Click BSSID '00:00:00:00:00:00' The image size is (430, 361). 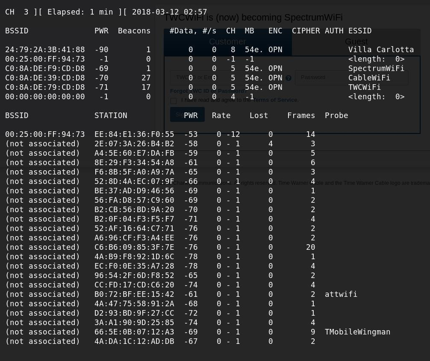[x=45, y=97]
